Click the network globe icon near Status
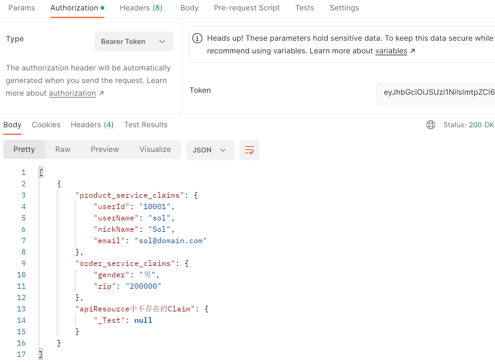Viewport: 495px width, 362px height. [430, 125]
